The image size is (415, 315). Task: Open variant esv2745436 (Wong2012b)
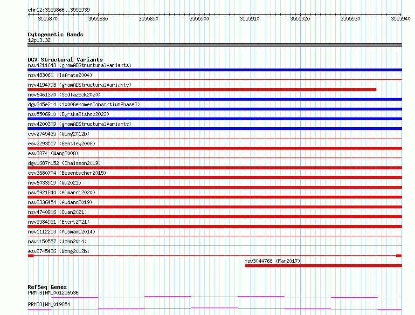point(59,251)
